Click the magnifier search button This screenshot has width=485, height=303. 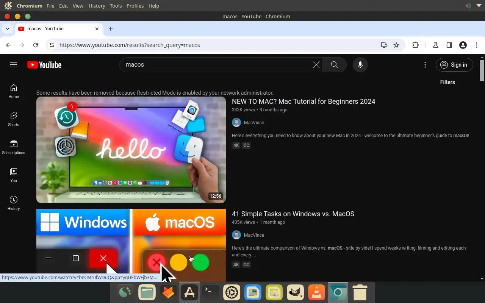coord(334,65)
